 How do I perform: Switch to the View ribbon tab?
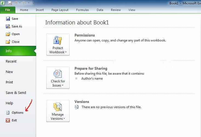132,10
